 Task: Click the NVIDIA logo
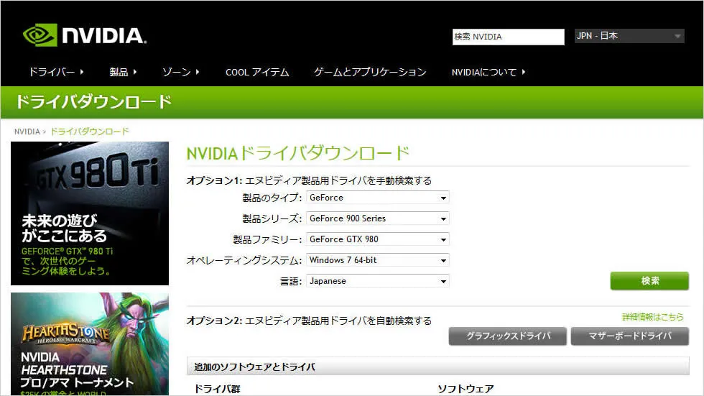pyautogui.click(x=85, y=35)
